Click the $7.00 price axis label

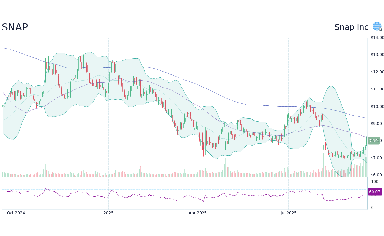[x=376, y=158]
